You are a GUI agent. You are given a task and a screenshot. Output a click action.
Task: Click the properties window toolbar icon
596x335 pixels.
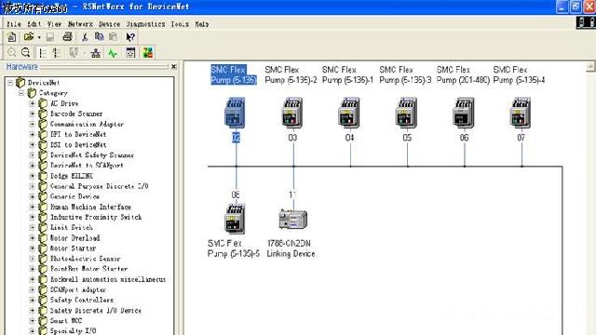tap(130, 53)
